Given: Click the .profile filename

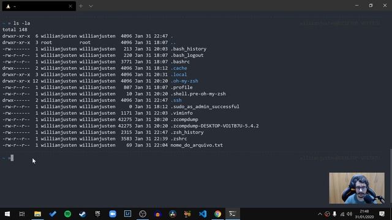Looking at the screenshot, I should pos(181,87).
